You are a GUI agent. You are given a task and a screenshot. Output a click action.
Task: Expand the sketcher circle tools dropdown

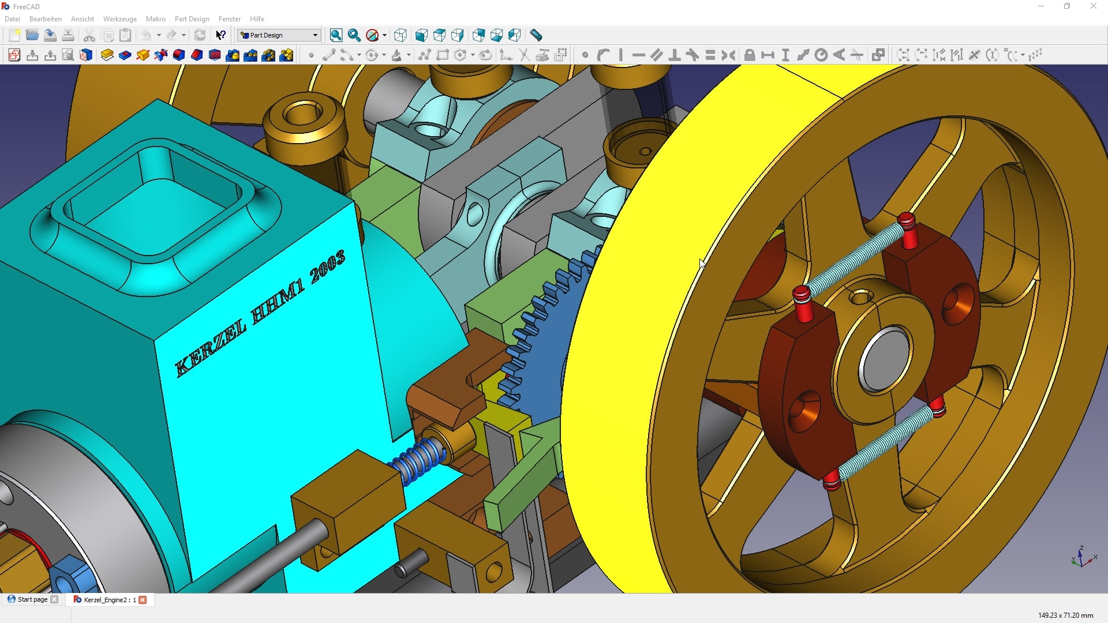(x=384, y=55)
